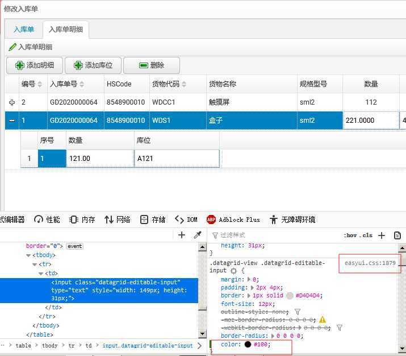
Task: Edit the 221.0000 quantity field
Action: (371, 121)
